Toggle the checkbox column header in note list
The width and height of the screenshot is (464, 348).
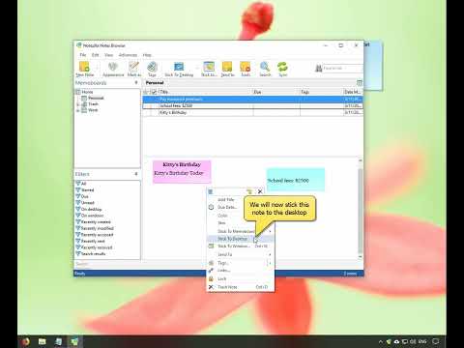point(154,92)
